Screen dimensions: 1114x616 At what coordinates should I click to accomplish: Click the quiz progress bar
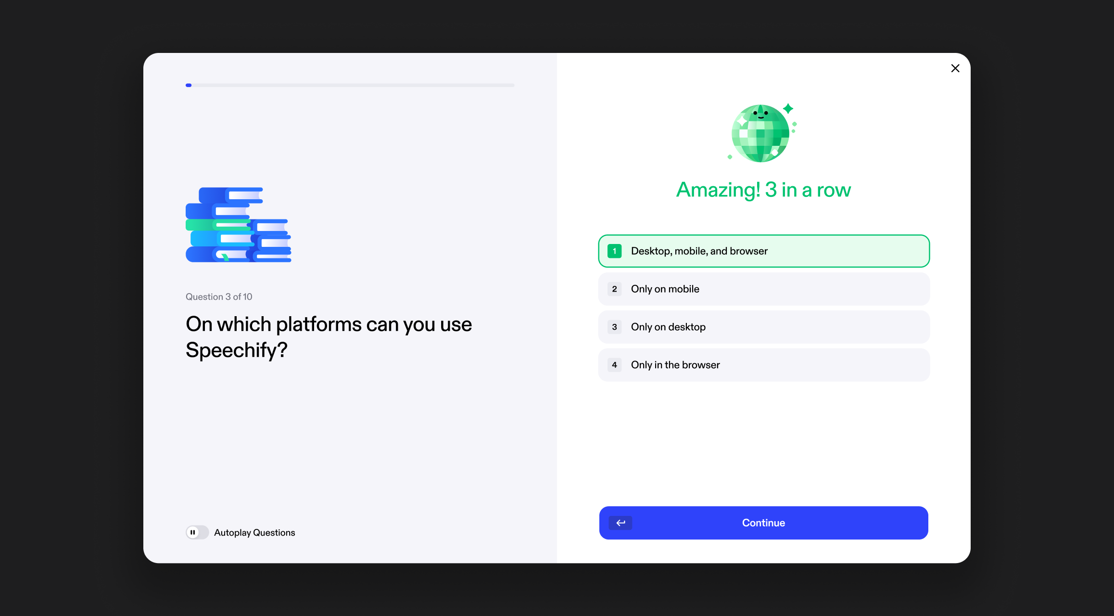pos(350,85)
